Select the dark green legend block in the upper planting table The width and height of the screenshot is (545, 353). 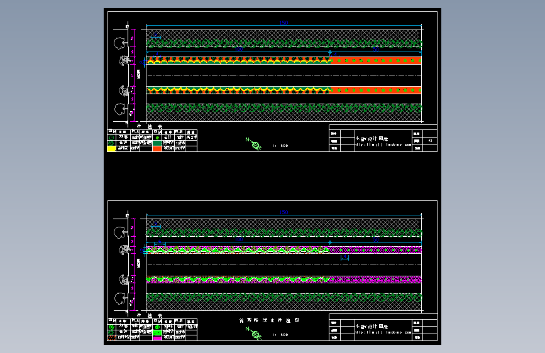click(157, 143)
